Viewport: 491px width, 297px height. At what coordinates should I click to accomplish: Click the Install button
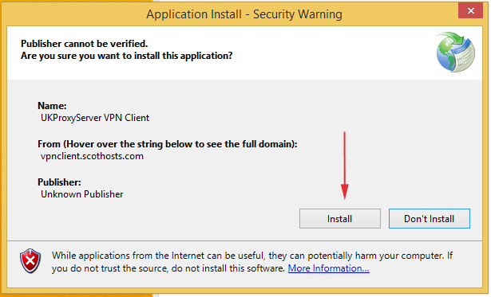(340, 219)
